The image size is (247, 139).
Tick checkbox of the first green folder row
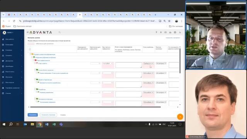click(35, 69)
